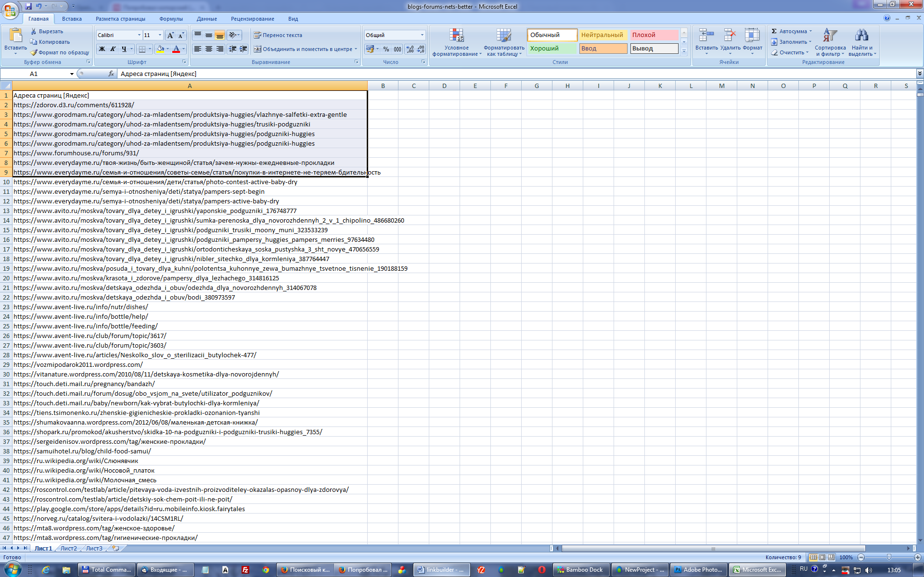Image resolution: width=924 pixels, height=577 pixels.
Task: Apply cell borders icon
Action: pyautogui.click(x=142, y=49)
